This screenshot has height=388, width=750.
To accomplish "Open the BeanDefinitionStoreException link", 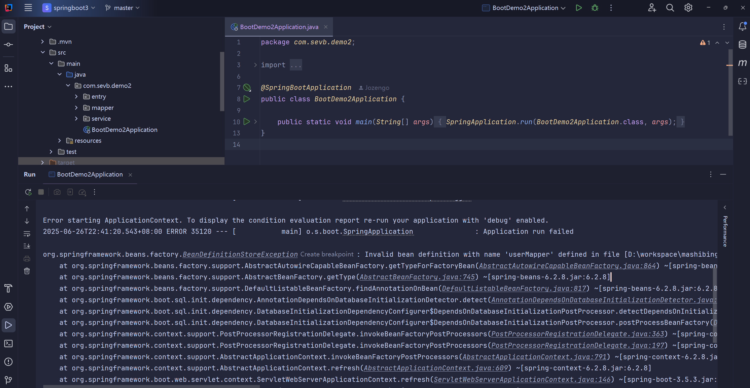I will click(x=240, y=254).
